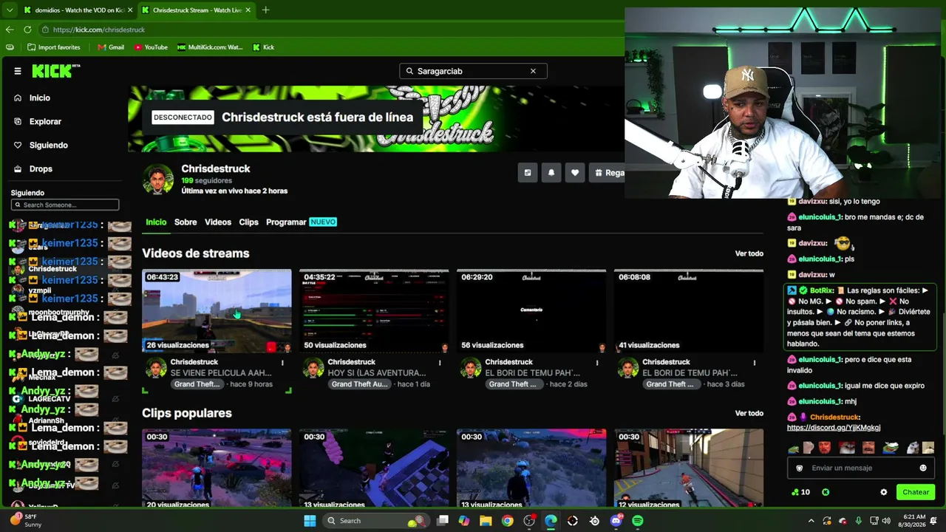Screen dimensions: 946x532
Task: Toggle the notification bell for Chrisdestruck
Action: point(551,173)
